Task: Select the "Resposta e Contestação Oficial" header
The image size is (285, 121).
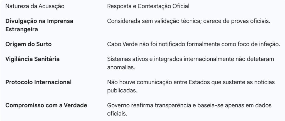Action: pyautogui.click(x=148, y=6)
